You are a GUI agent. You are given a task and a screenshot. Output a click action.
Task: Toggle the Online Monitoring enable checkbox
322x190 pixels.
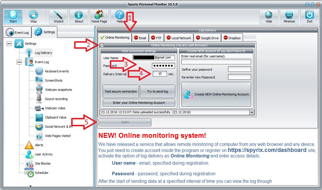(x=102, y=45)
